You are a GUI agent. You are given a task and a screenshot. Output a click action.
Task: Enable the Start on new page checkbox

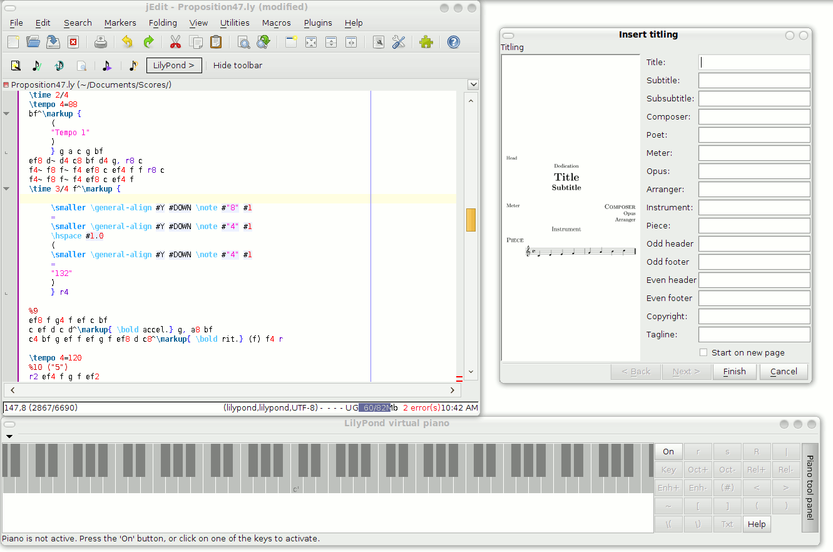point(703,352)
